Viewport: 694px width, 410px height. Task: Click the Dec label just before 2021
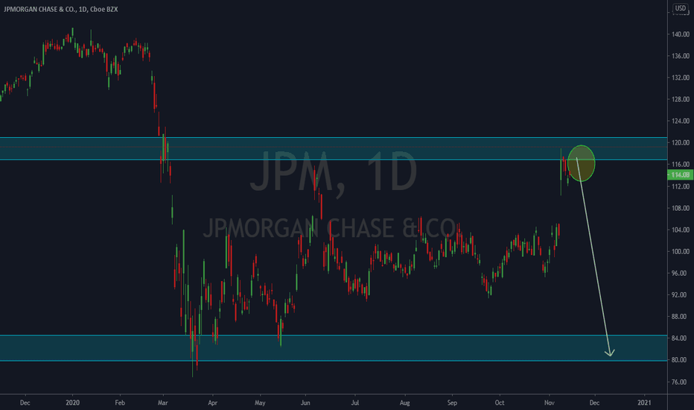(x=594, y=403)
